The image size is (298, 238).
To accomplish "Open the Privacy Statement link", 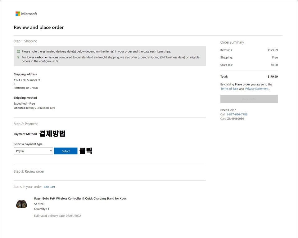I will [x=257, y=89].
